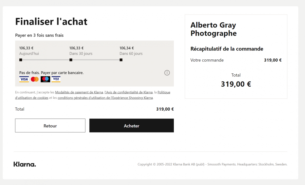Click the 319,00 € total in summary
The image size is (305, 185).
[236, 84]
